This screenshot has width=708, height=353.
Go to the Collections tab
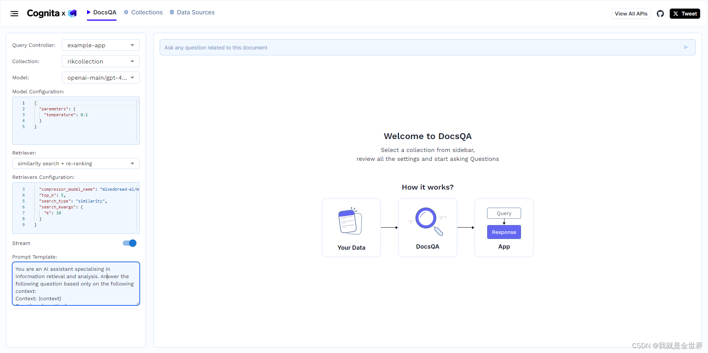click(143, 12)
